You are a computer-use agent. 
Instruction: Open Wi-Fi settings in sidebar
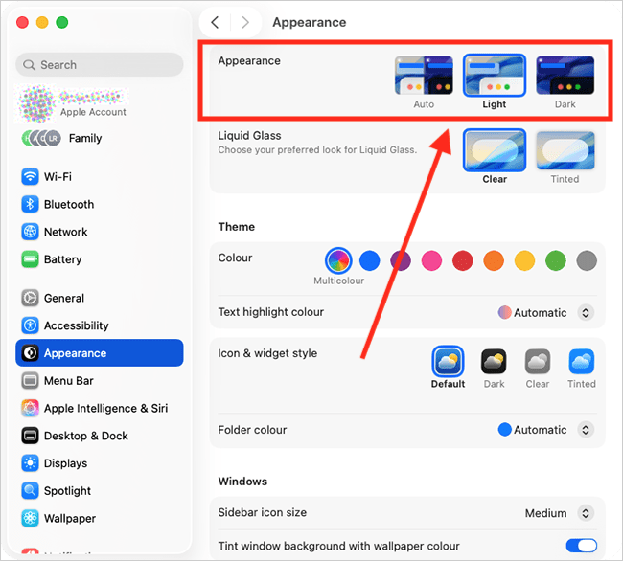[x=58, y=177]
